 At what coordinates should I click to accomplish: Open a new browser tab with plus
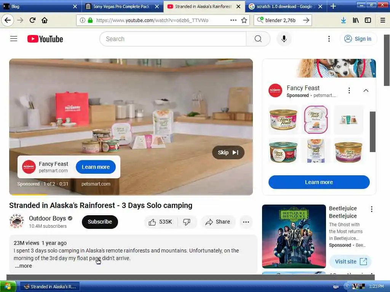point(333,6)
